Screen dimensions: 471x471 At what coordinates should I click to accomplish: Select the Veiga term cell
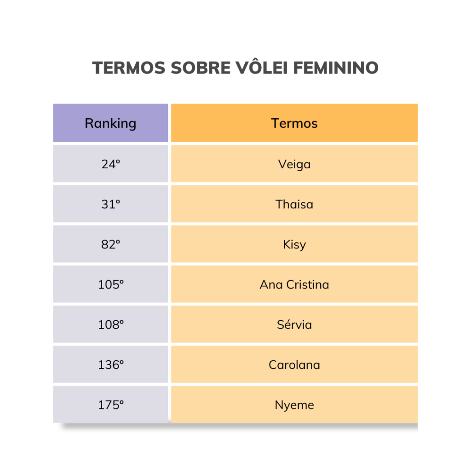(x=294, y=164)
